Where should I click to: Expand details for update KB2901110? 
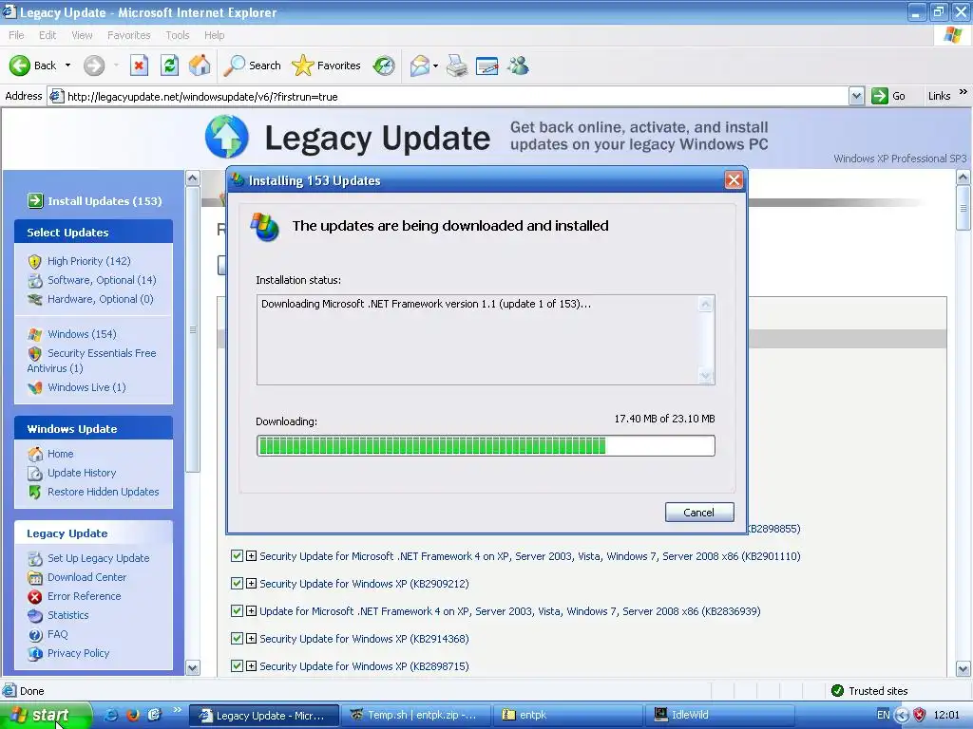click(x=251, y=556)
